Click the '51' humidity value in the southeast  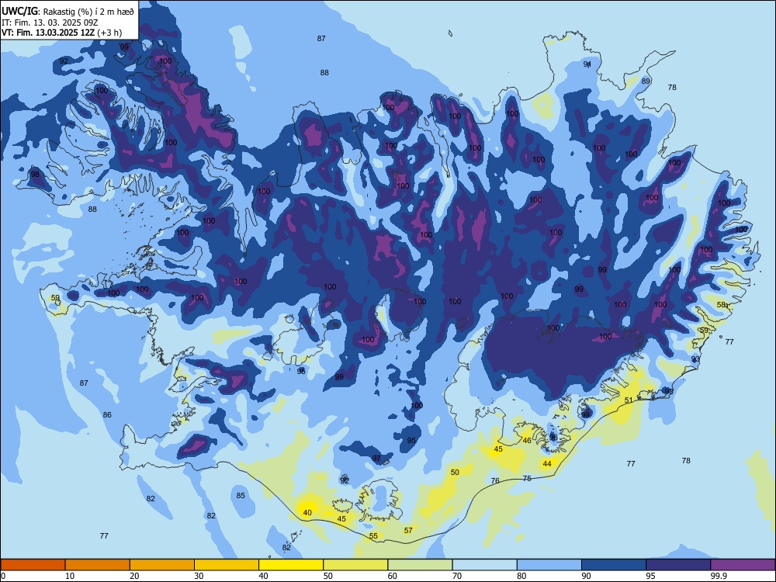(x=629, y=400)
